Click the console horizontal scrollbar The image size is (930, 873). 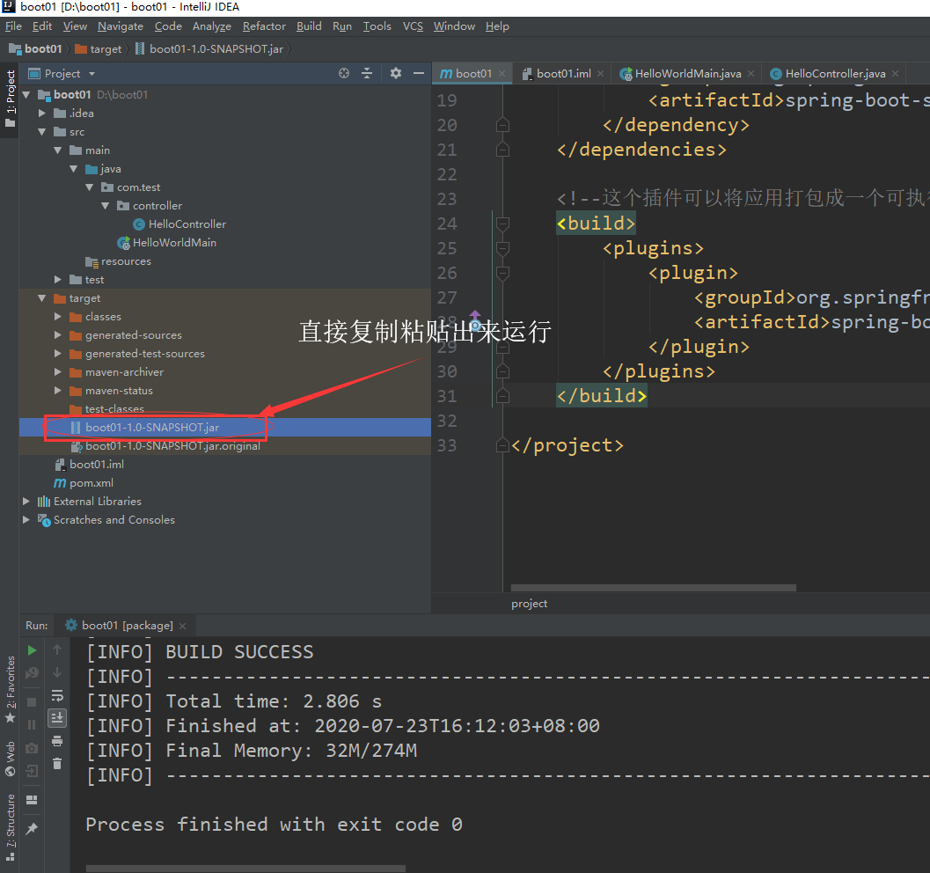coord(245,869)
